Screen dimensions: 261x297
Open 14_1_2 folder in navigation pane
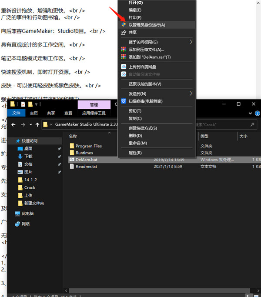click(30, 180)
